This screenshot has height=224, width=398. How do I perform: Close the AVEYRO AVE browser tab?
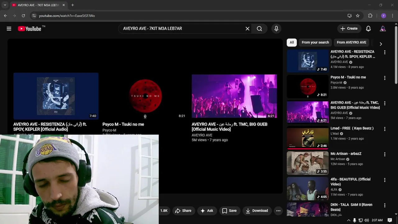coord(64,5)
